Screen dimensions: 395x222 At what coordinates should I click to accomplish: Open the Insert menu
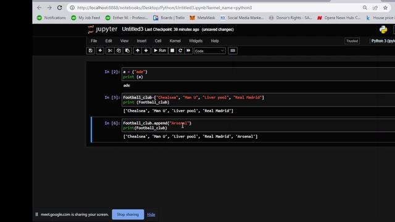(141, 41)
